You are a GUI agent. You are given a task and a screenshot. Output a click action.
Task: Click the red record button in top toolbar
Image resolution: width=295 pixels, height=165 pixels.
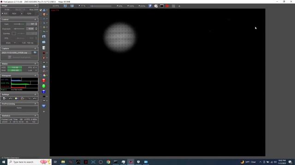[x=167, y=6]
